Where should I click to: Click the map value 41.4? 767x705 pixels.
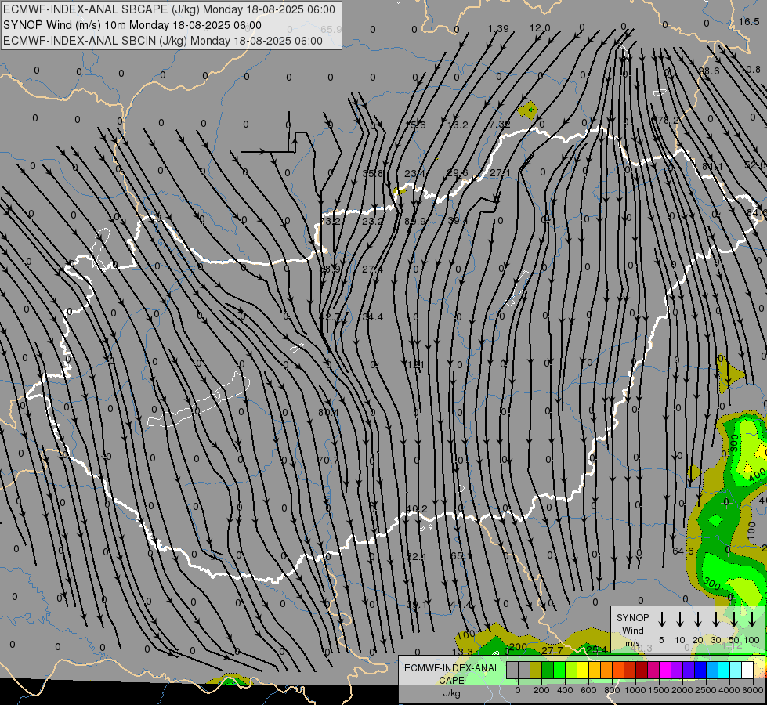(x=461, y=605)
